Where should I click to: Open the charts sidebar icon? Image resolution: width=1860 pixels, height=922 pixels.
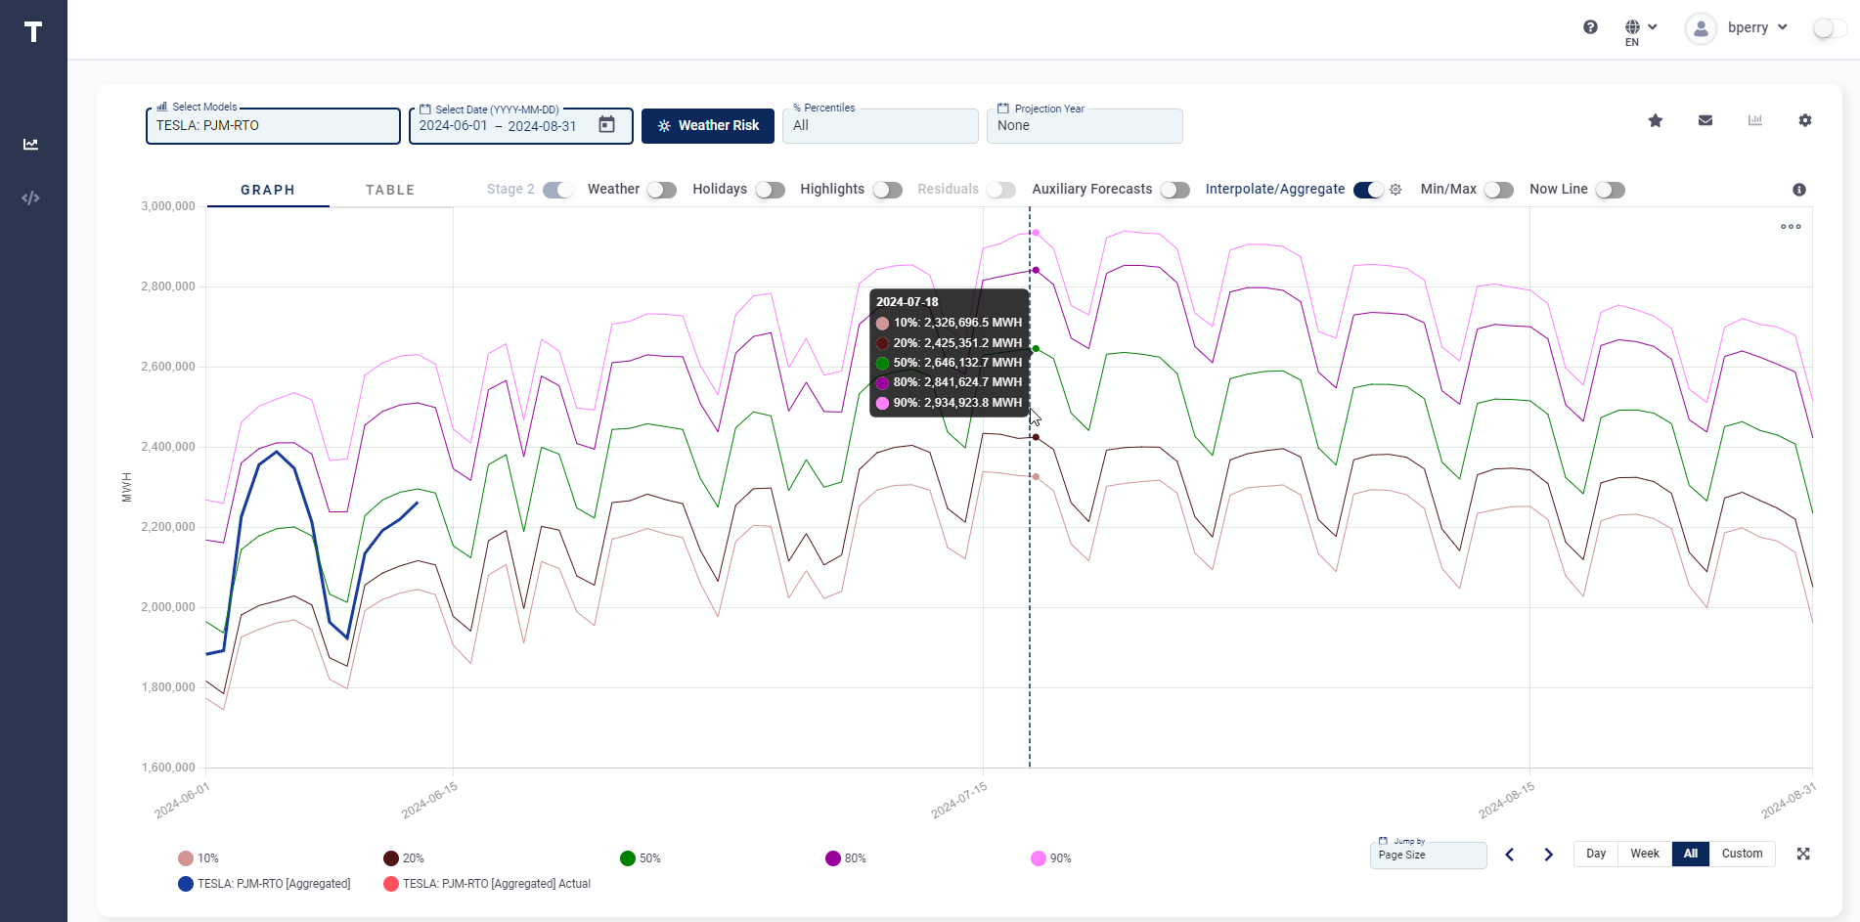tap(30, 144)
